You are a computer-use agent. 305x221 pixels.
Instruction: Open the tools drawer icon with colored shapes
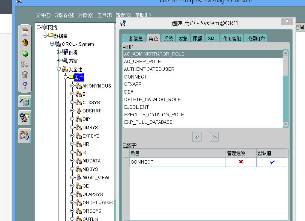pos(25,118)
